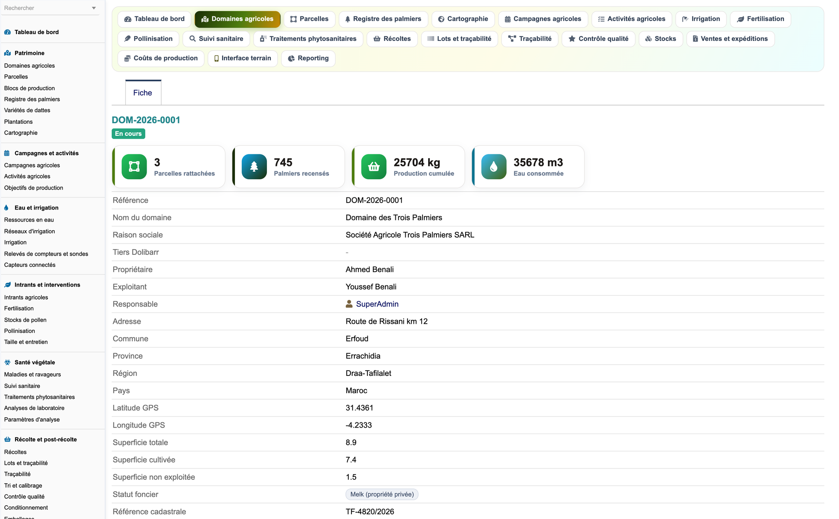Click the user icon next to SuperAdmin
839x519 pixels.
[x=349, y=304]
